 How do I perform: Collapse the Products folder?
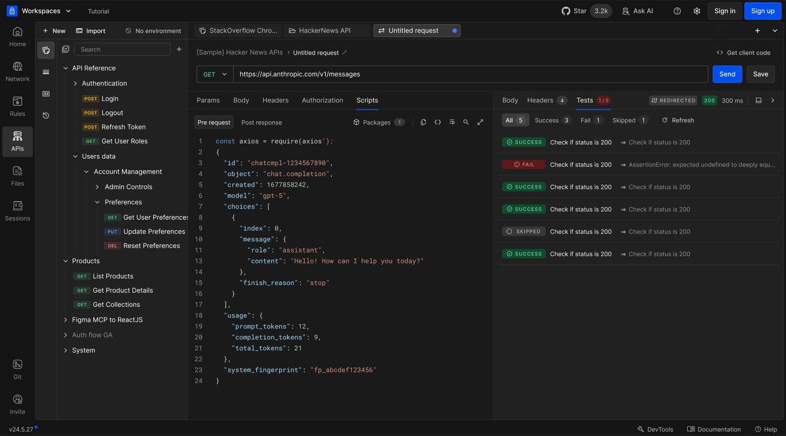pyautogui.click(x=66, y=261)
